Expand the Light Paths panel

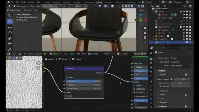point(156,106)
